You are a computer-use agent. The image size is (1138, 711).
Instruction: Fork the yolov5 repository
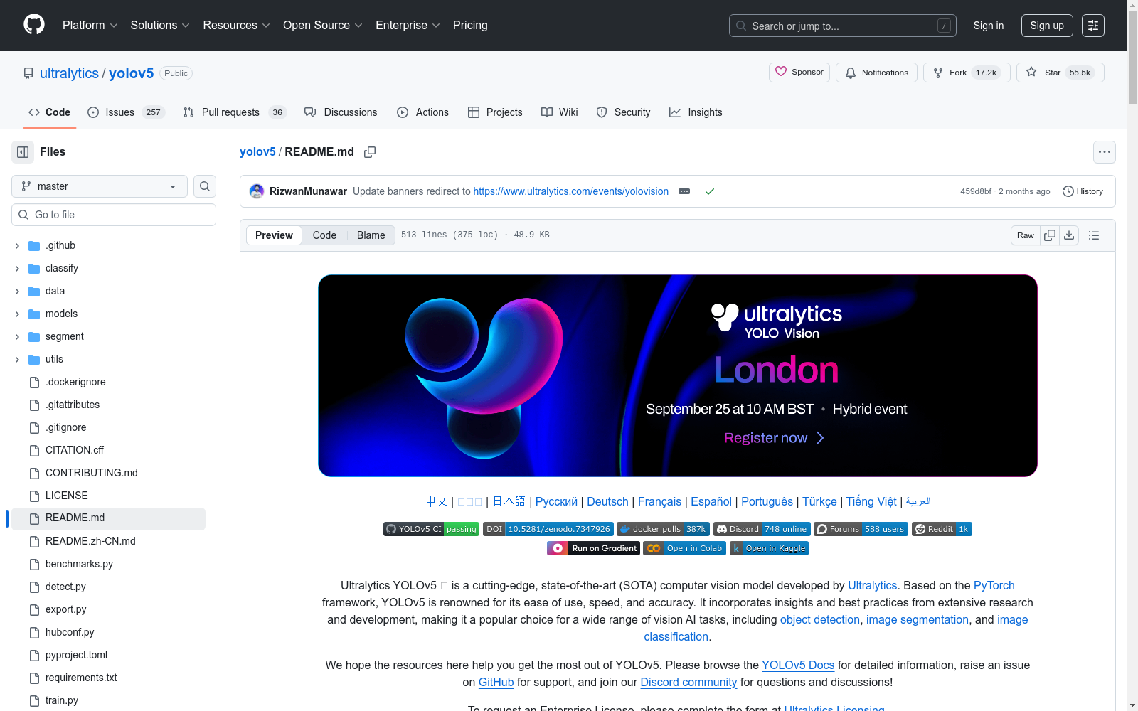tap(967, 73)
